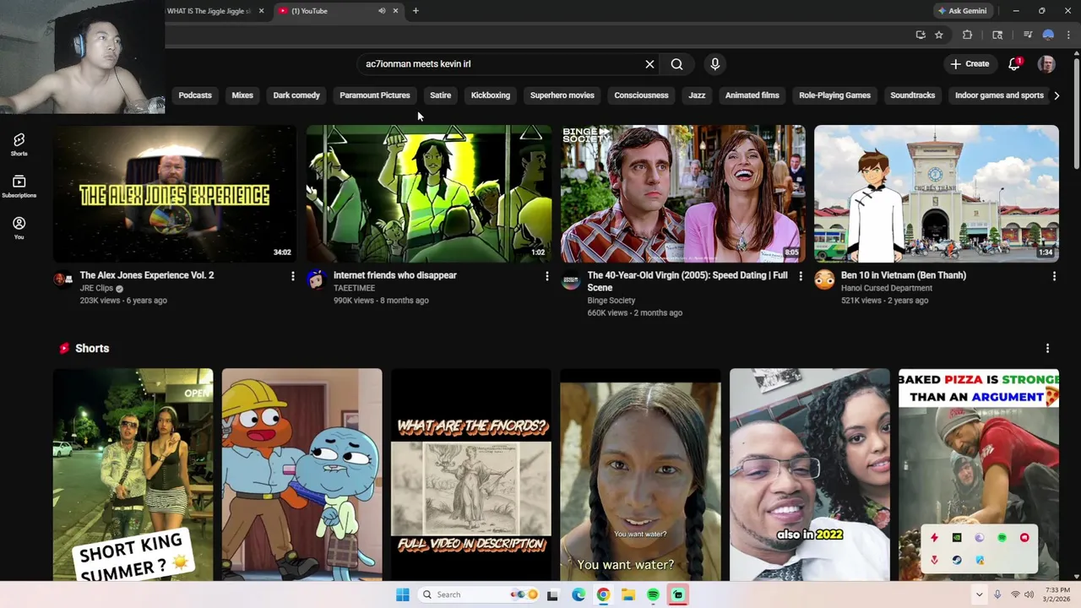Open Shorts in the left sidebar
Screen dimensions: 1081x608
[x=19, y=144]
